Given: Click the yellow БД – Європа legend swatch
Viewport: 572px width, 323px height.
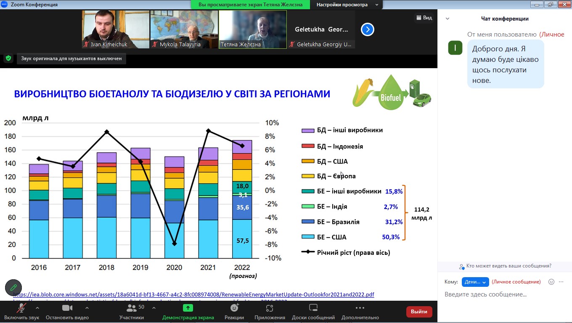Looking at the screenshot, I should pos(308,176).
